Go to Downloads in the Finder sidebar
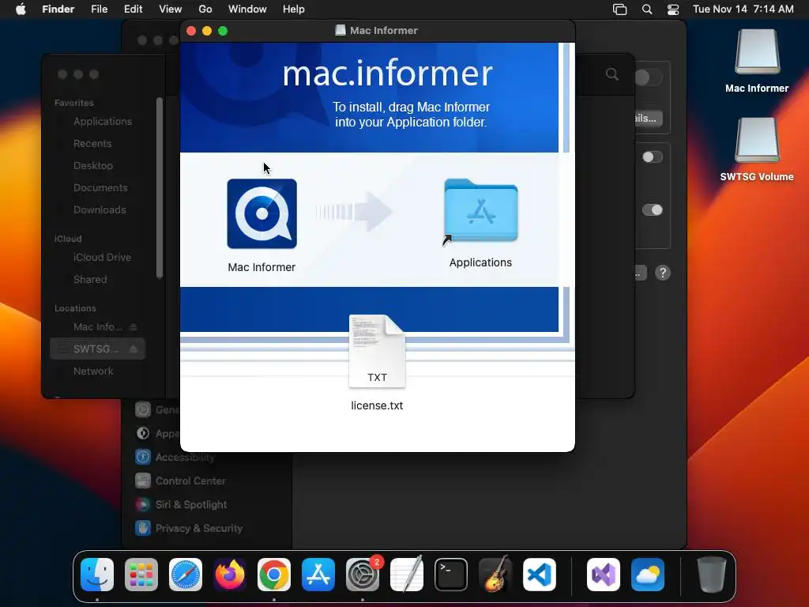The height and width of the screenshot is (607, 809). coord(100,210)
